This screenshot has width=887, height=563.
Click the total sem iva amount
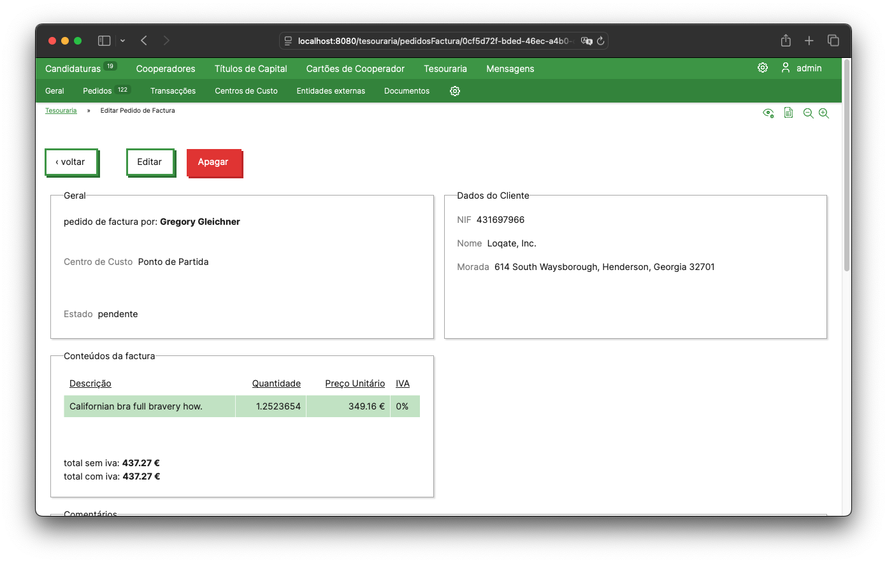point(141,463)
